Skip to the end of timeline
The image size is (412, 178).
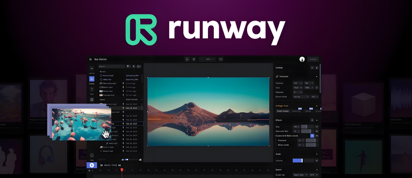120,165
